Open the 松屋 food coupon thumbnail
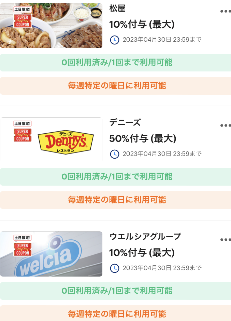 51,26
